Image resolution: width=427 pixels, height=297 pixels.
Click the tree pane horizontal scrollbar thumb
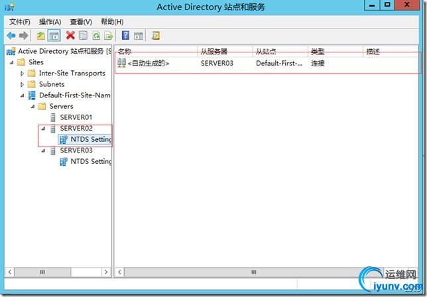coord(42,272)
